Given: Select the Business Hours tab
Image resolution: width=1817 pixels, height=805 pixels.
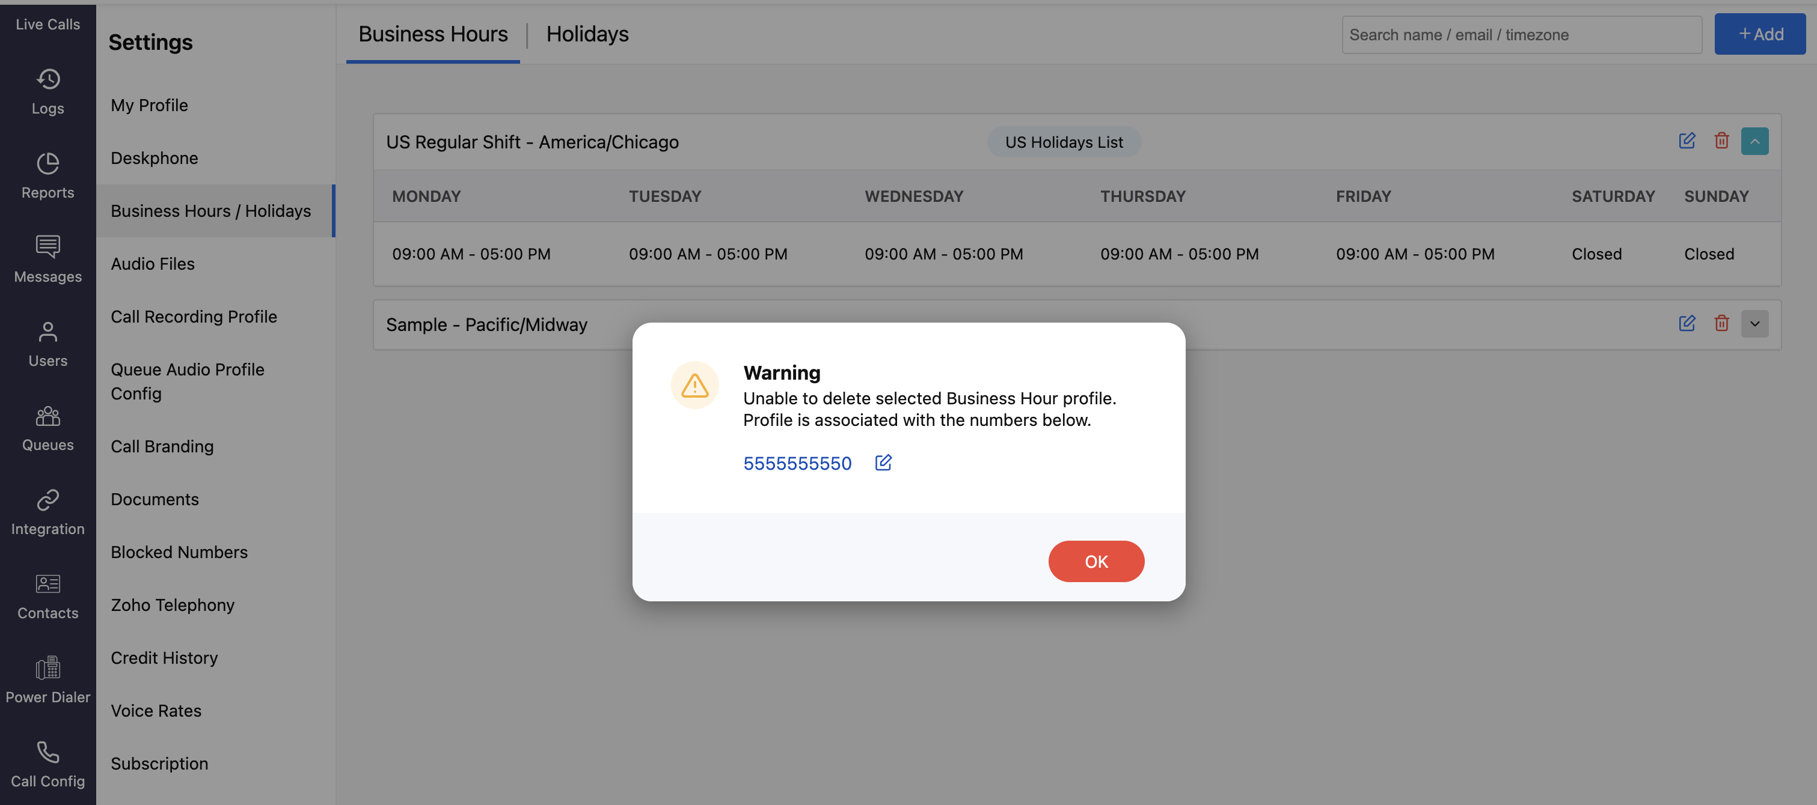Looking at the screenshot, I should 432,34.
